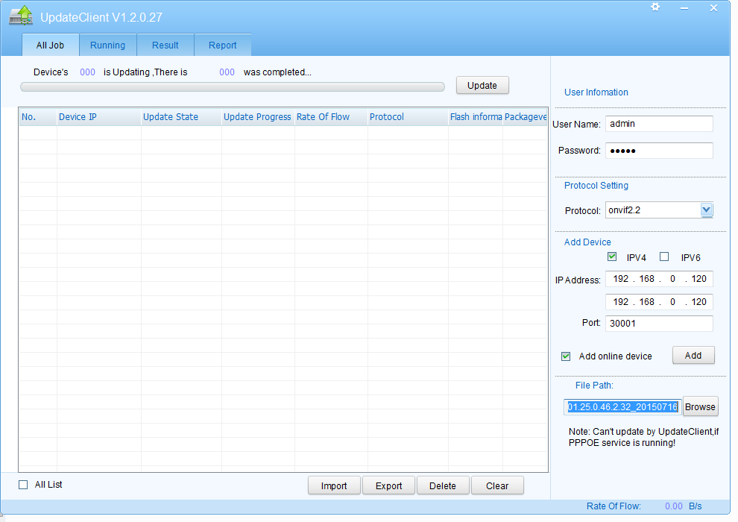Open the onvif2.2 protocol combo box
The image size is (738, 522).
pos(659,210)
